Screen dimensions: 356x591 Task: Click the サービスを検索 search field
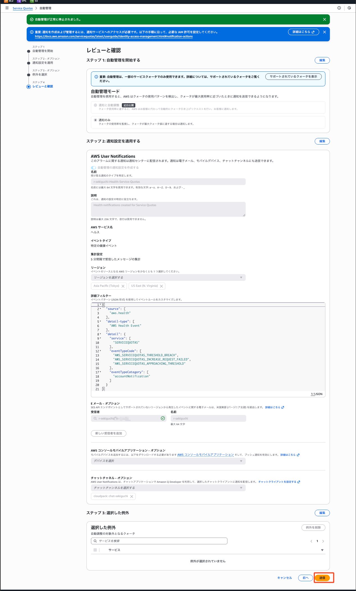pos(159,541)
